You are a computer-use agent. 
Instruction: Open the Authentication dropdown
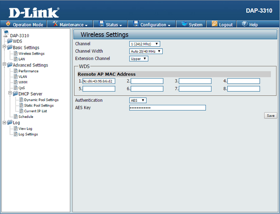[x=138, y=100]
